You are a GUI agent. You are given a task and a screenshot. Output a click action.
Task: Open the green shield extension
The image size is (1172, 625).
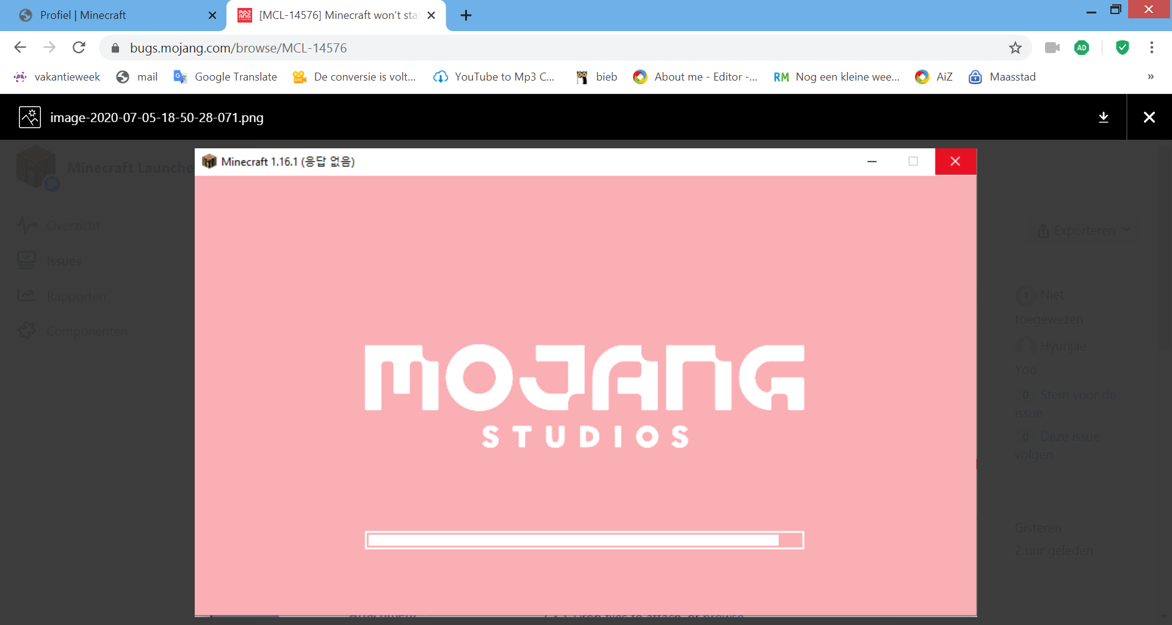1122,48
